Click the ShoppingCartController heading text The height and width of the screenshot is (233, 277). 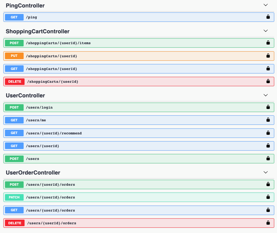tap(38, 31)
